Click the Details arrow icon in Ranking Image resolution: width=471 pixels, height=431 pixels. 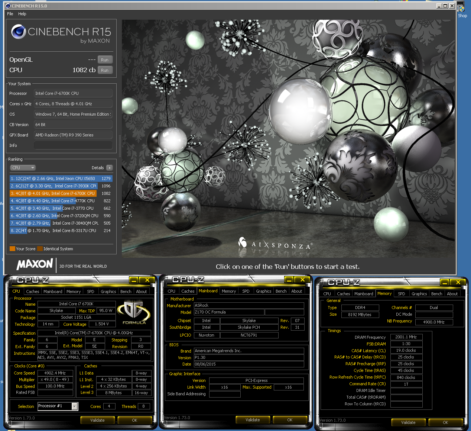[x=110, y=168]
